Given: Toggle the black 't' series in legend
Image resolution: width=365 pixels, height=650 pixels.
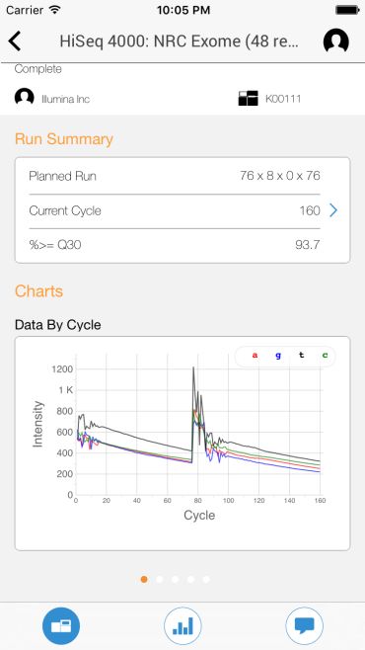Looking at the screenshot, I should (301, 356).
